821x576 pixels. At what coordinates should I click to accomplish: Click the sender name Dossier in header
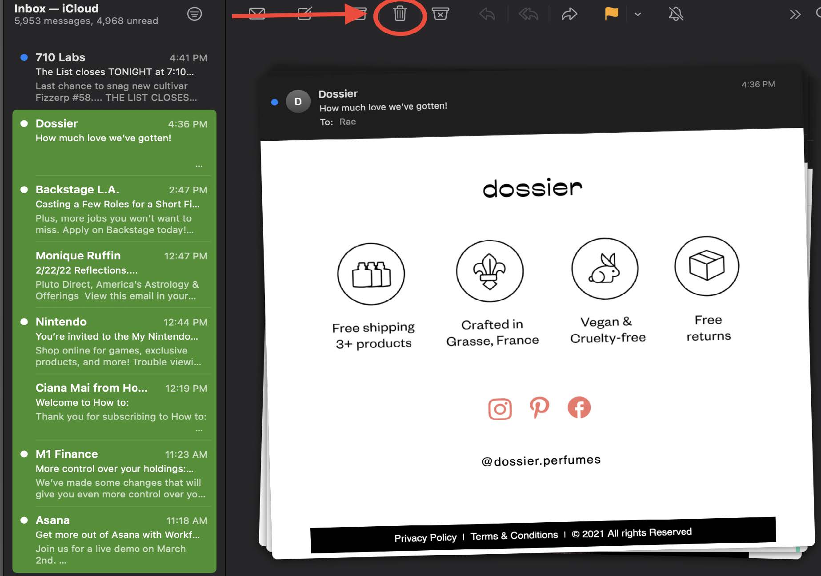click(338, 94)
